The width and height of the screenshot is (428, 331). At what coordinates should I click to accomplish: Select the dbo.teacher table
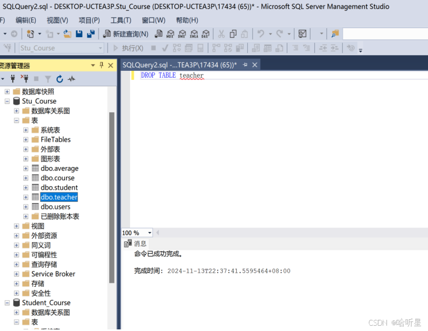59,197
